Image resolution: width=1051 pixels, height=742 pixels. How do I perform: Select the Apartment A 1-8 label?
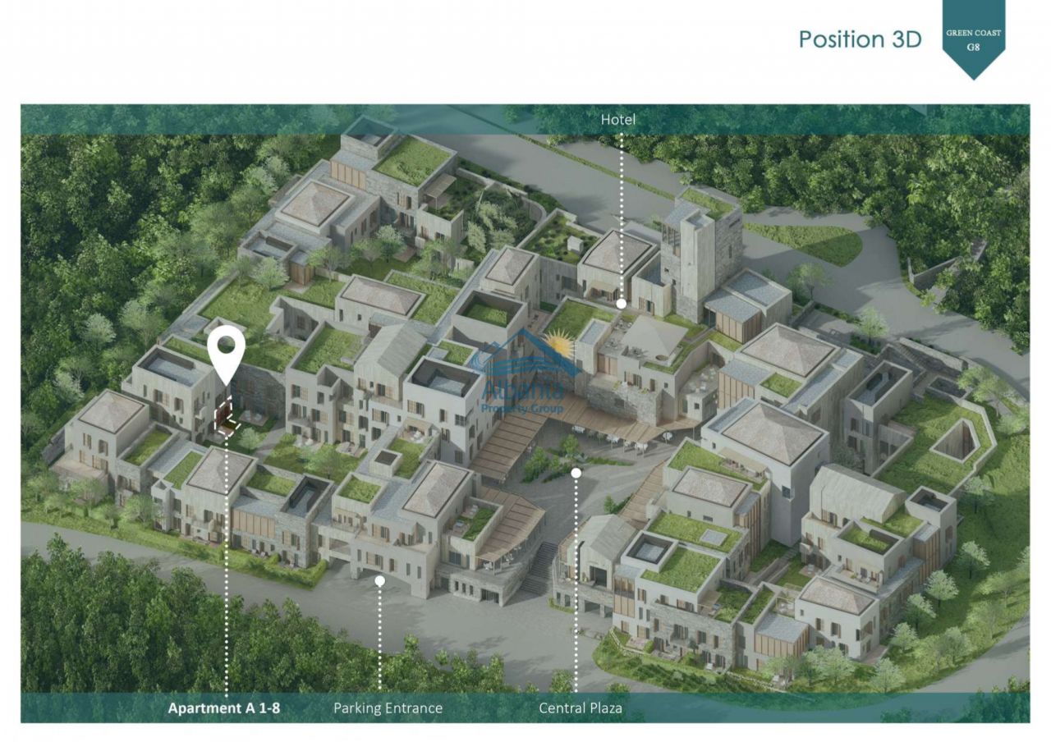click(224, 708)
